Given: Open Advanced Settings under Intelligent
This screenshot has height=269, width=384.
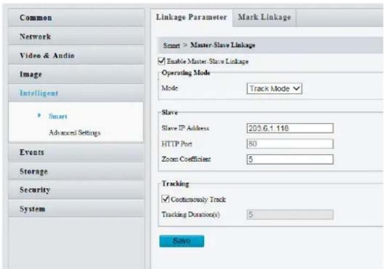Looking at the screenshot, I should coord(75,132).
